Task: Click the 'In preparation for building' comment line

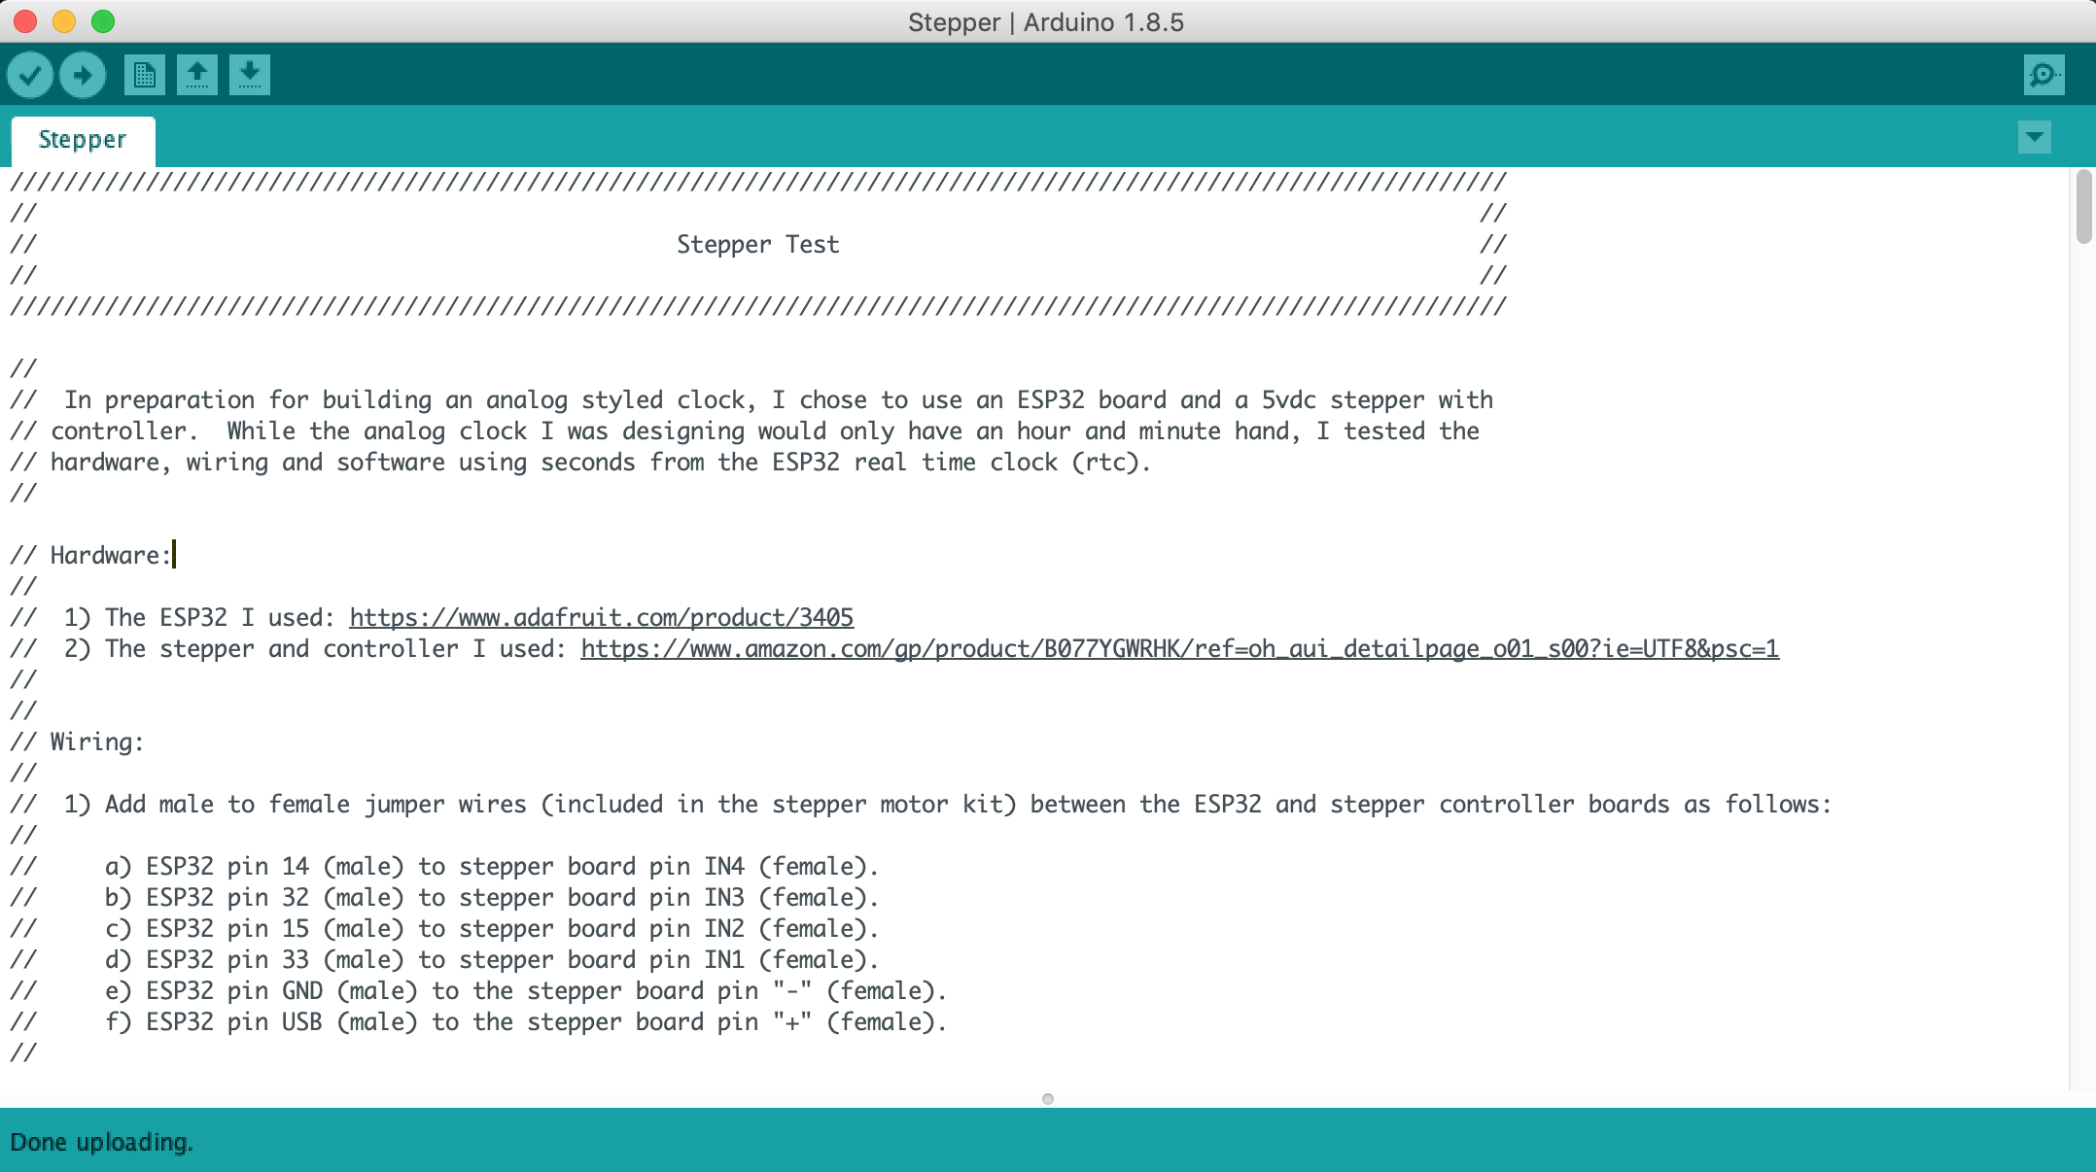Action: [x=751, y=400]
